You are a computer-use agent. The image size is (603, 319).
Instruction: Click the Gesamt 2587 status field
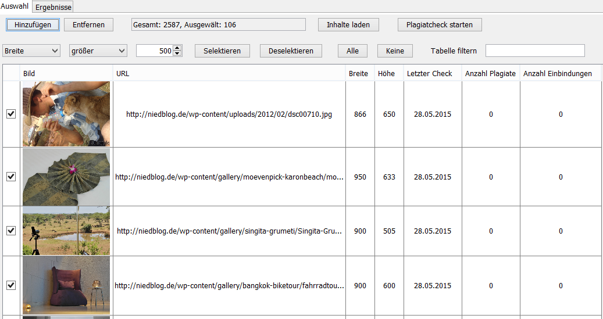219,24
